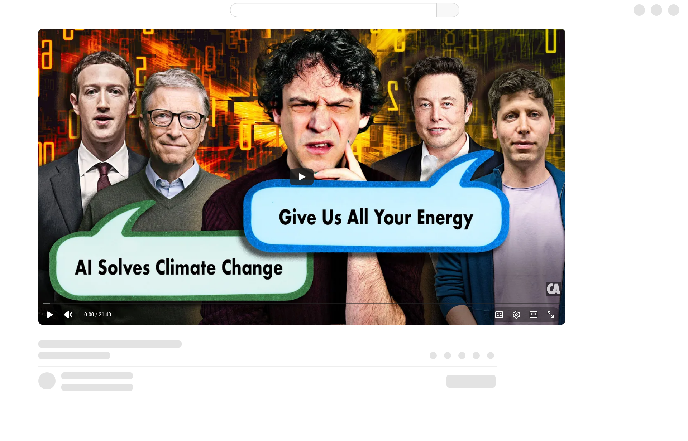The width and height of the screenshot is (688, 441).
Task: Focus the search input field at top
Action: click(333, 10)
